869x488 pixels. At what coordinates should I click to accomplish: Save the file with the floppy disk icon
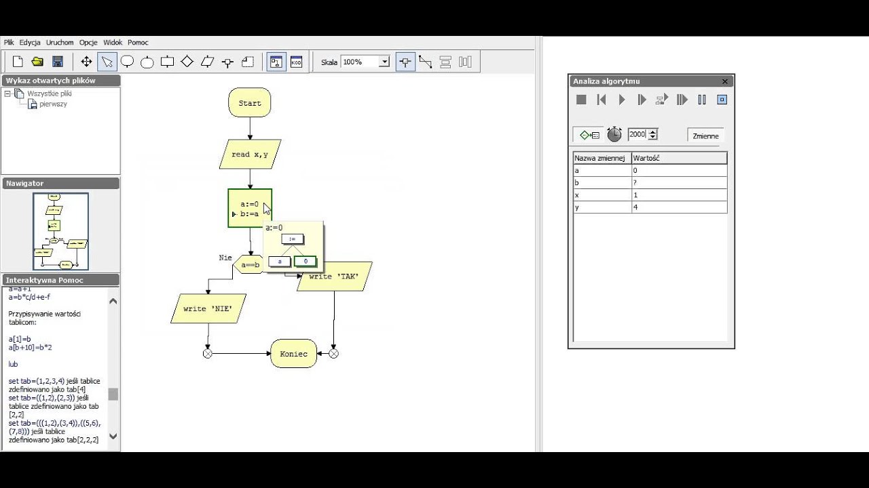coord(58,62)
